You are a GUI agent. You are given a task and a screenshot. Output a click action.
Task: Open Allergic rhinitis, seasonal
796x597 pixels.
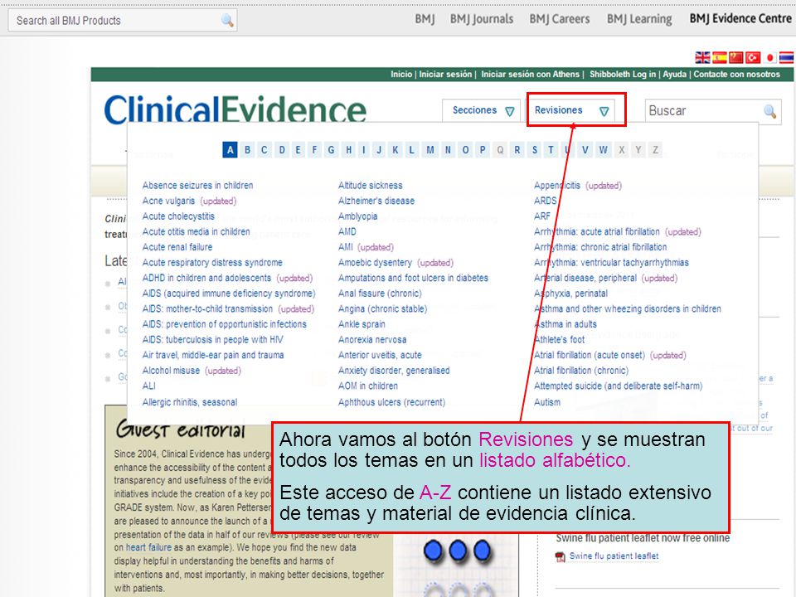click(189, 402)
